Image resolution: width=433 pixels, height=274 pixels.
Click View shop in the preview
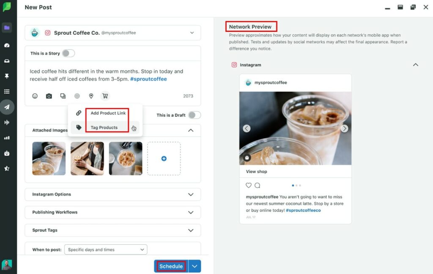257,172
